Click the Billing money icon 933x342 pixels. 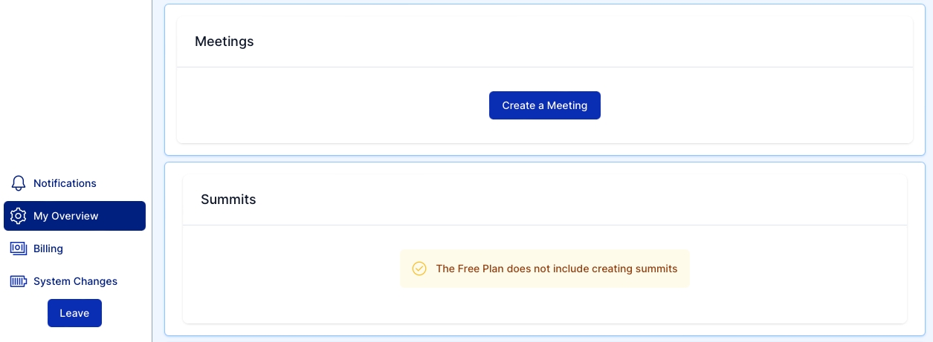[19, 249]
